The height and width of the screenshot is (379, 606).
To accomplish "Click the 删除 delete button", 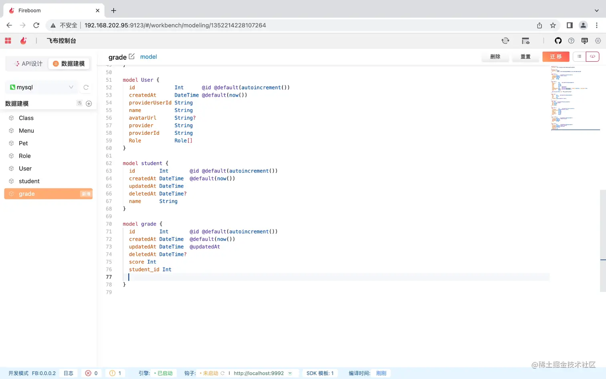I will (495, 57).
